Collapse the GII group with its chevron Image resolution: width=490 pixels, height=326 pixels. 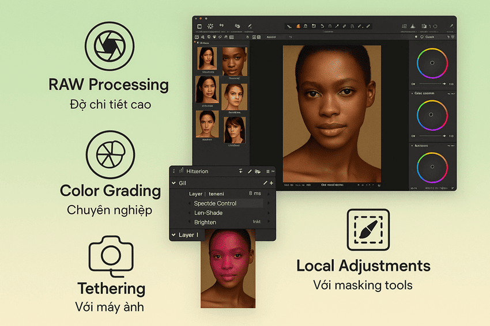[174, 183]
